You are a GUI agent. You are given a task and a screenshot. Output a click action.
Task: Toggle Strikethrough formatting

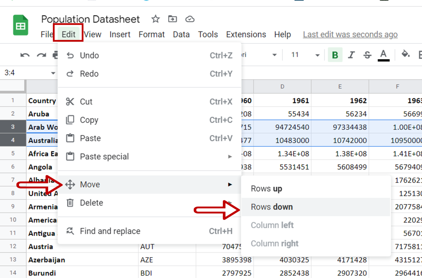[x=367, y=55]
